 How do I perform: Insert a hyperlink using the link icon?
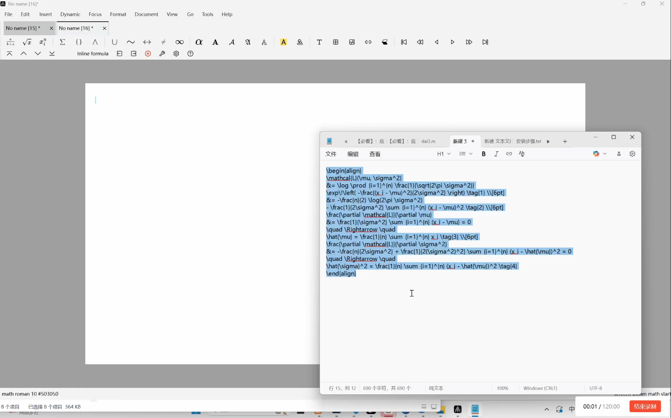click(509, 154)
